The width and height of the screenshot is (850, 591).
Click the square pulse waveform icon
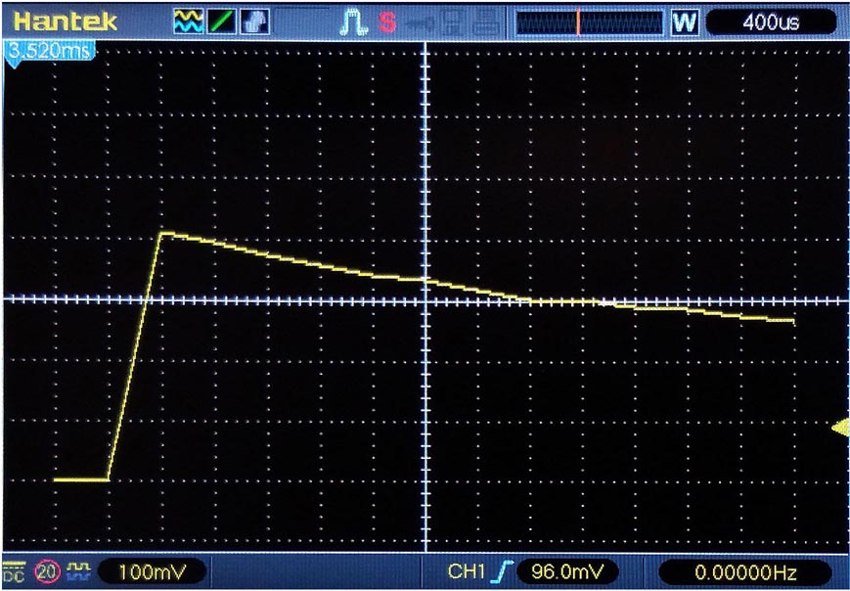[353, 23]
